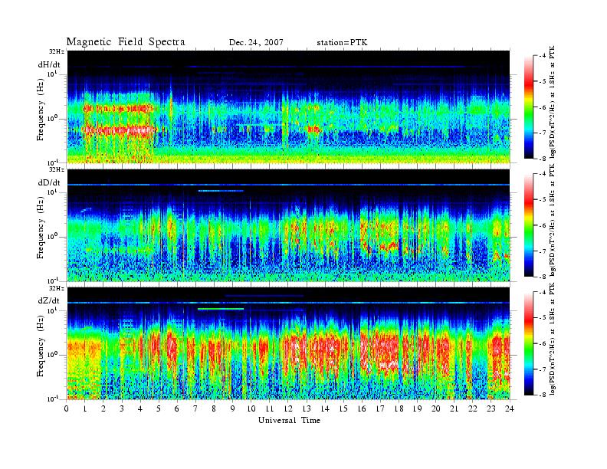607x469 pixels.
Task: Click the hour "23" tick label
Action: tap(491, 408)
